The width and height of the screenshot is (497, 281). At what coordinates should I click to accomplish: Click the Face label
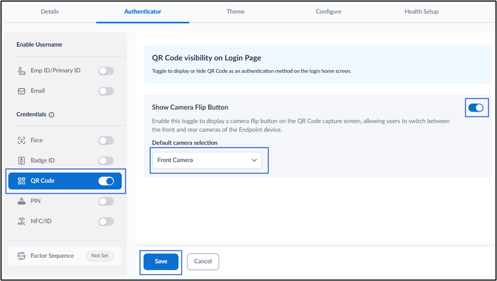click(37, 140)
